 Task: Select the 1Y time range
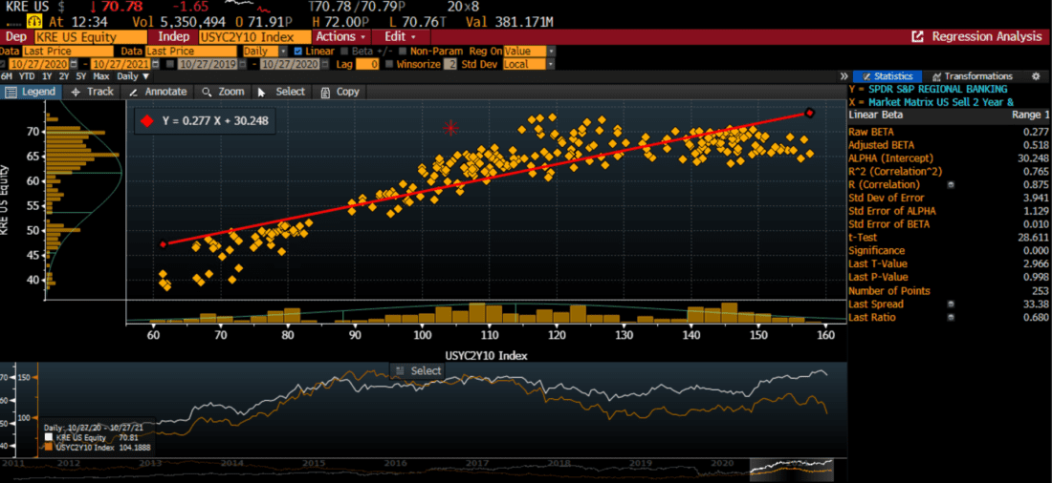(x=46, y=76)
